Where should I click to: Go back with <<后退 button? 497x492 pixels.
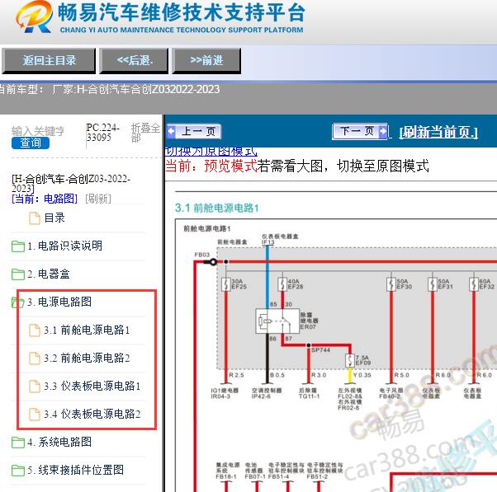(x=134, y=61)
